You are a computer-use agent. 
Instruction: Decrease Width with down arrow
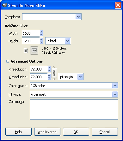[41, 35]
